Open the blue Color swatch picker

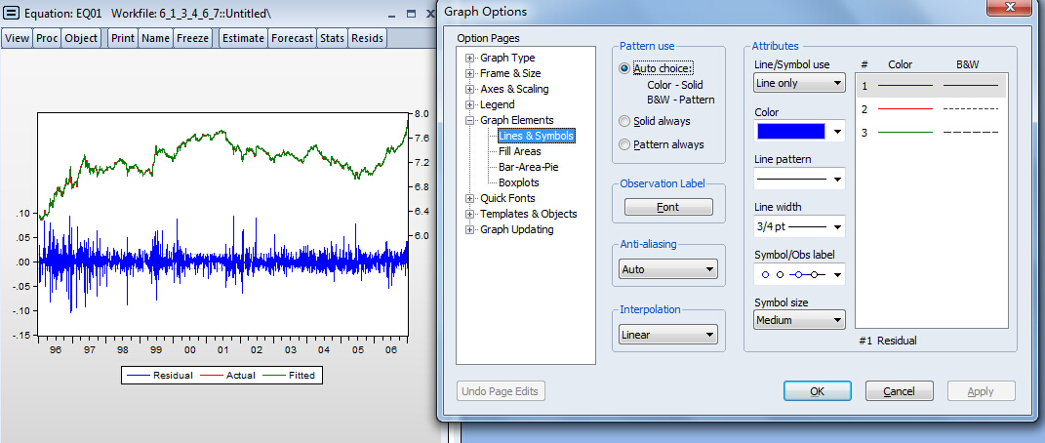pyautogui.click(x=799, y=131)
